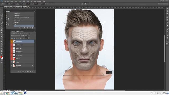This screenshot has width=169, height=95.
Task: Select the Eraser tool
Action: click(x=2, y=32)
